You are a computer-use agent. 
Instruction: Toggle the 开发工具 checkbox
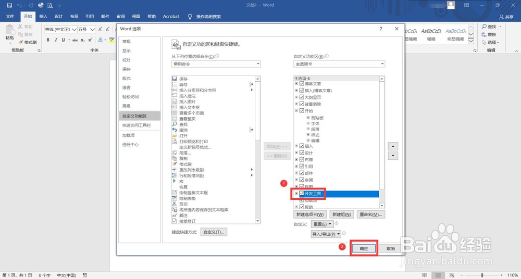point(302,193)
